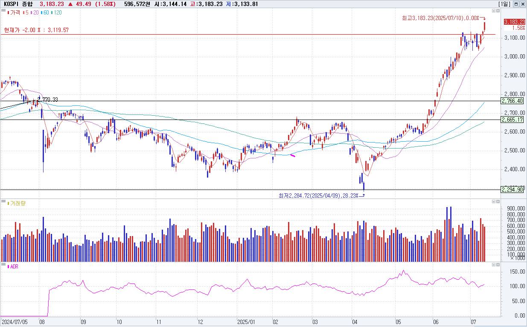Select the magenta arrow mark near February
The width and height of the screenshot is (527, 327).
pos(293,155)
